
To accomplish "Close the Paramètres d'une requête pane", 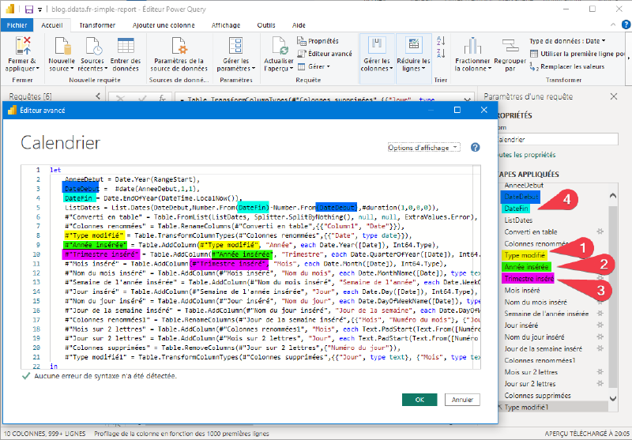I will click(x=614, y=96).
